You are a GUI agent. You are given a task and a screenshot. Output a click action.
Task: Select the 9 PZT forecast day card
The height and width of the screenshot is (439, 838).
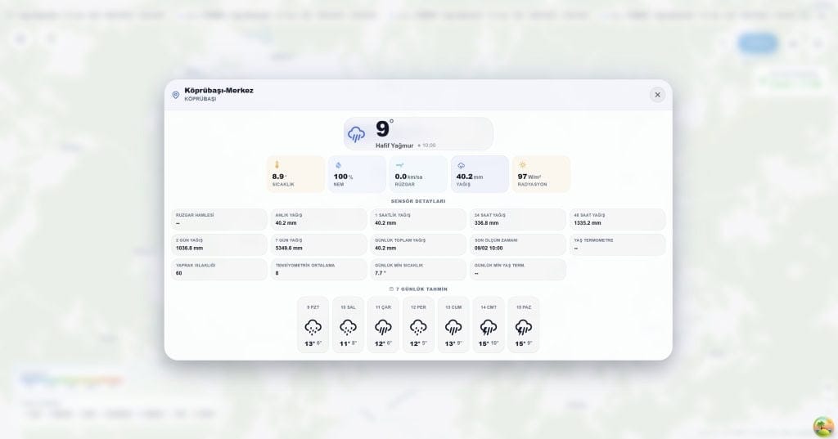313,325
